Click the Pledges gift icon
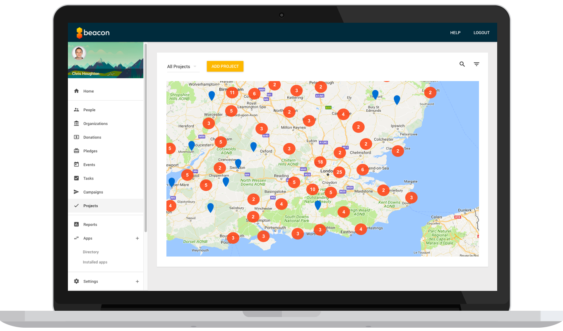 click(x=76, y=151)
